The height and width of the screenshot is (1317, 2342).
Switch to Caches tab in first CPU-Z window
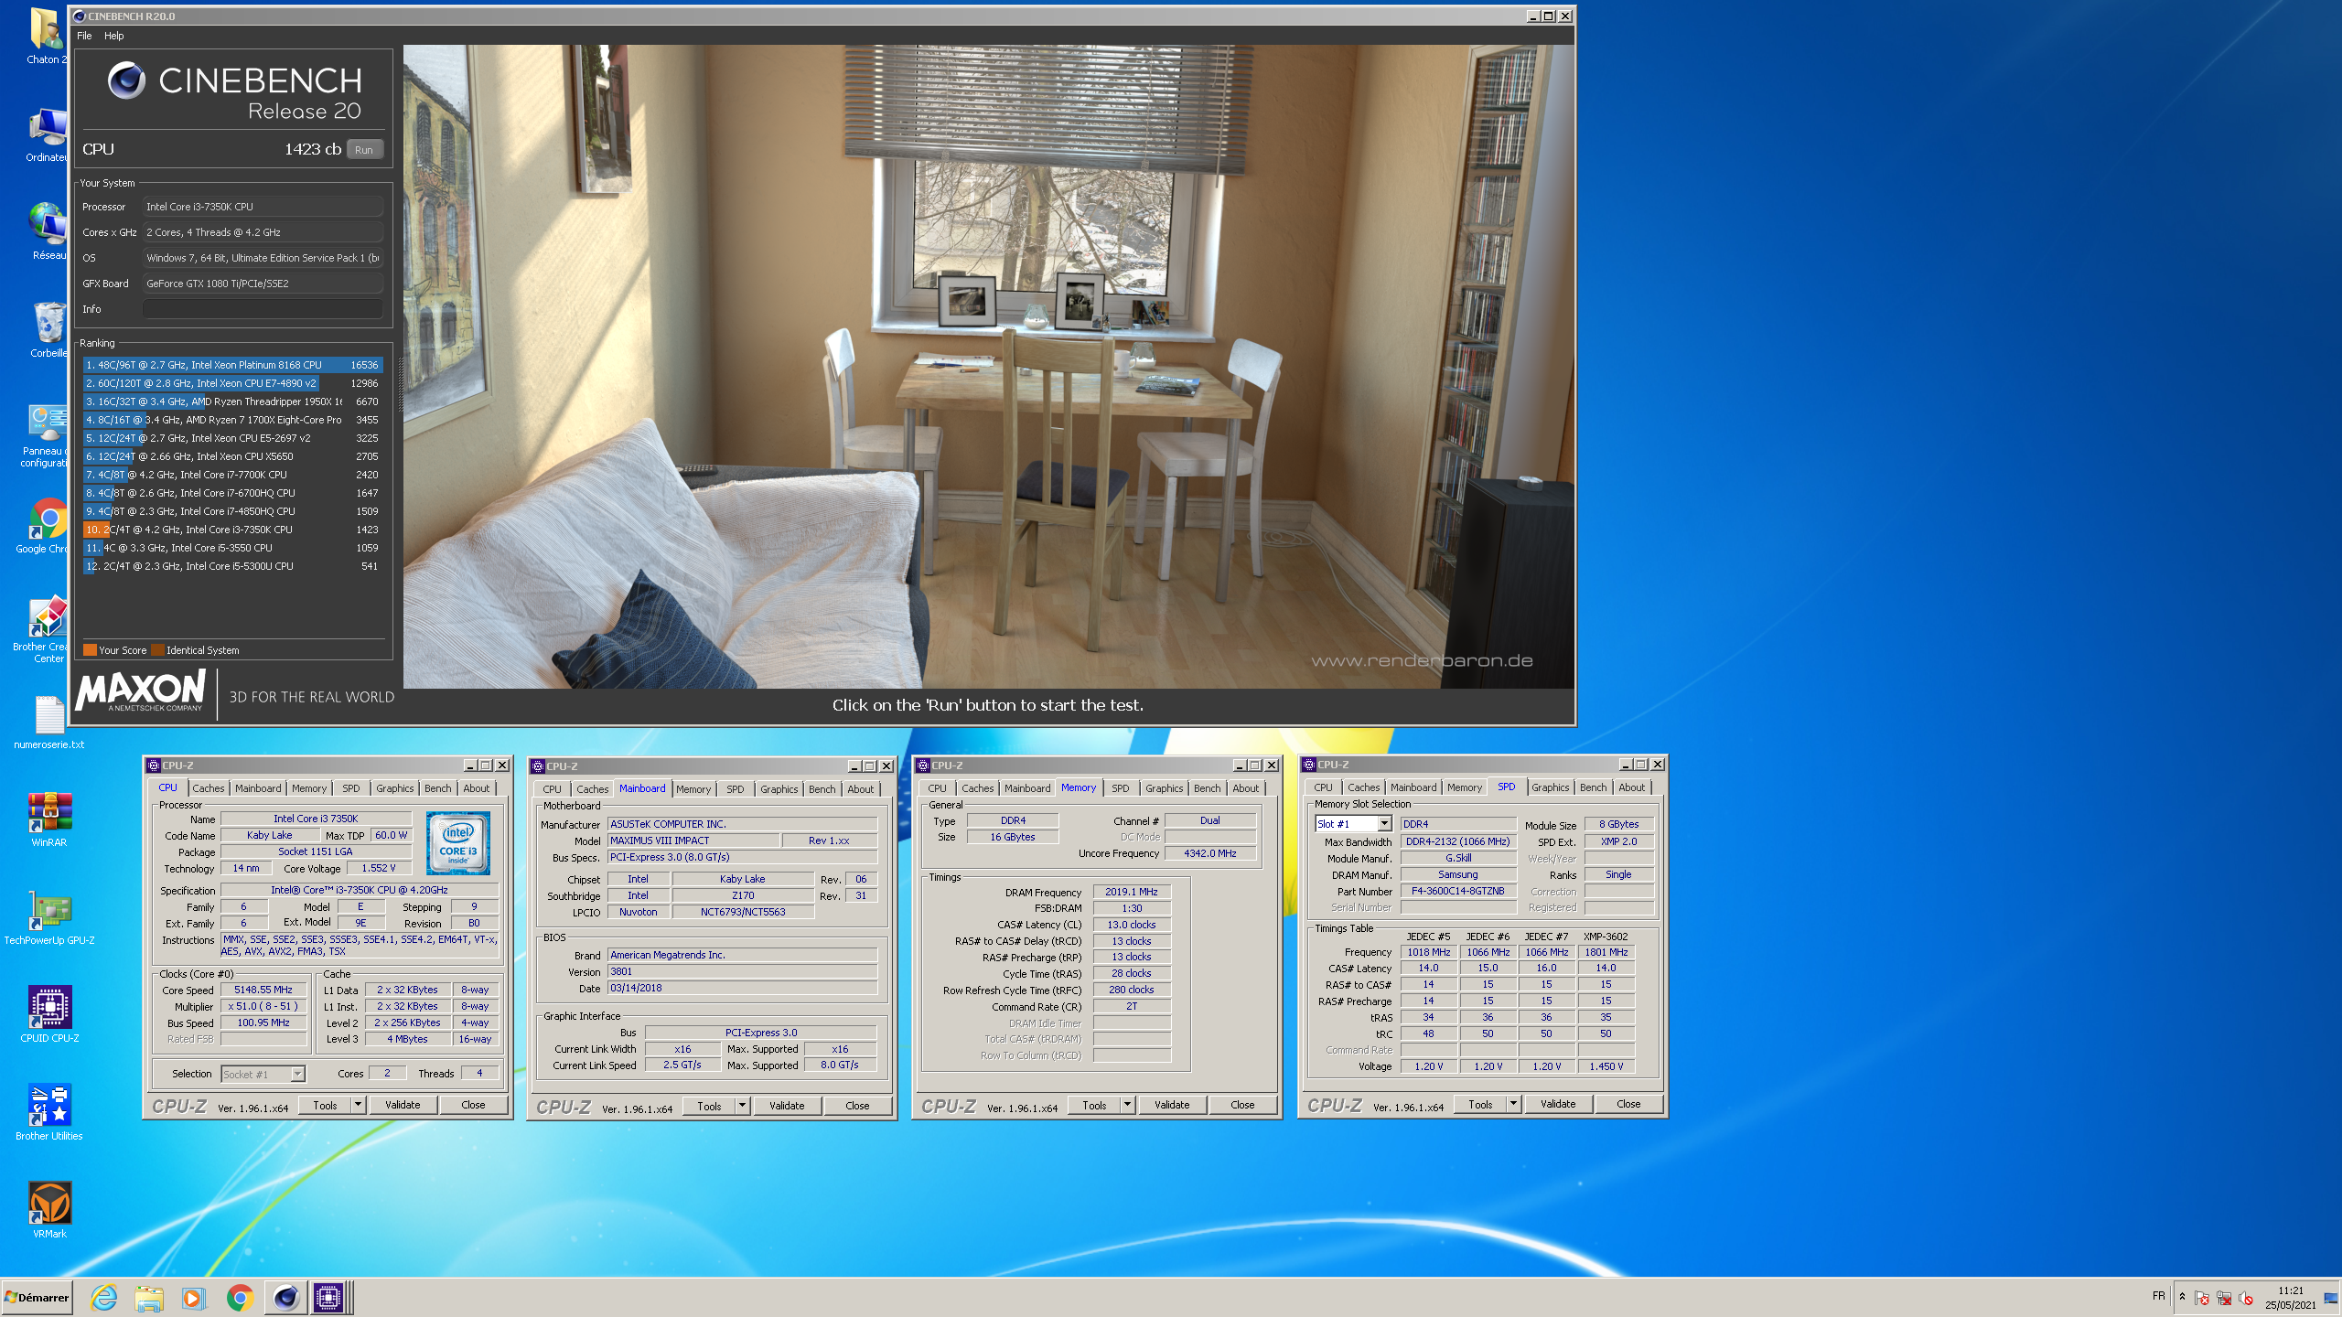(209, 788)
